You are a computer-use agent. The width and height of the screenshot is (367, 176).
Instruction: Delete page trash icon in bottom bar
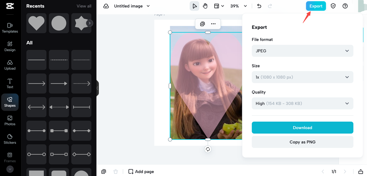tap(116, 171)
